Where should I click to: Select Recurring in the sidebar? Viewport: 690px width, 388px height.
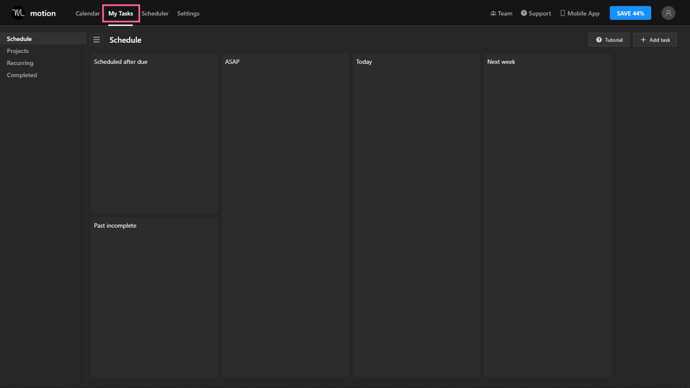pos(20,63)
